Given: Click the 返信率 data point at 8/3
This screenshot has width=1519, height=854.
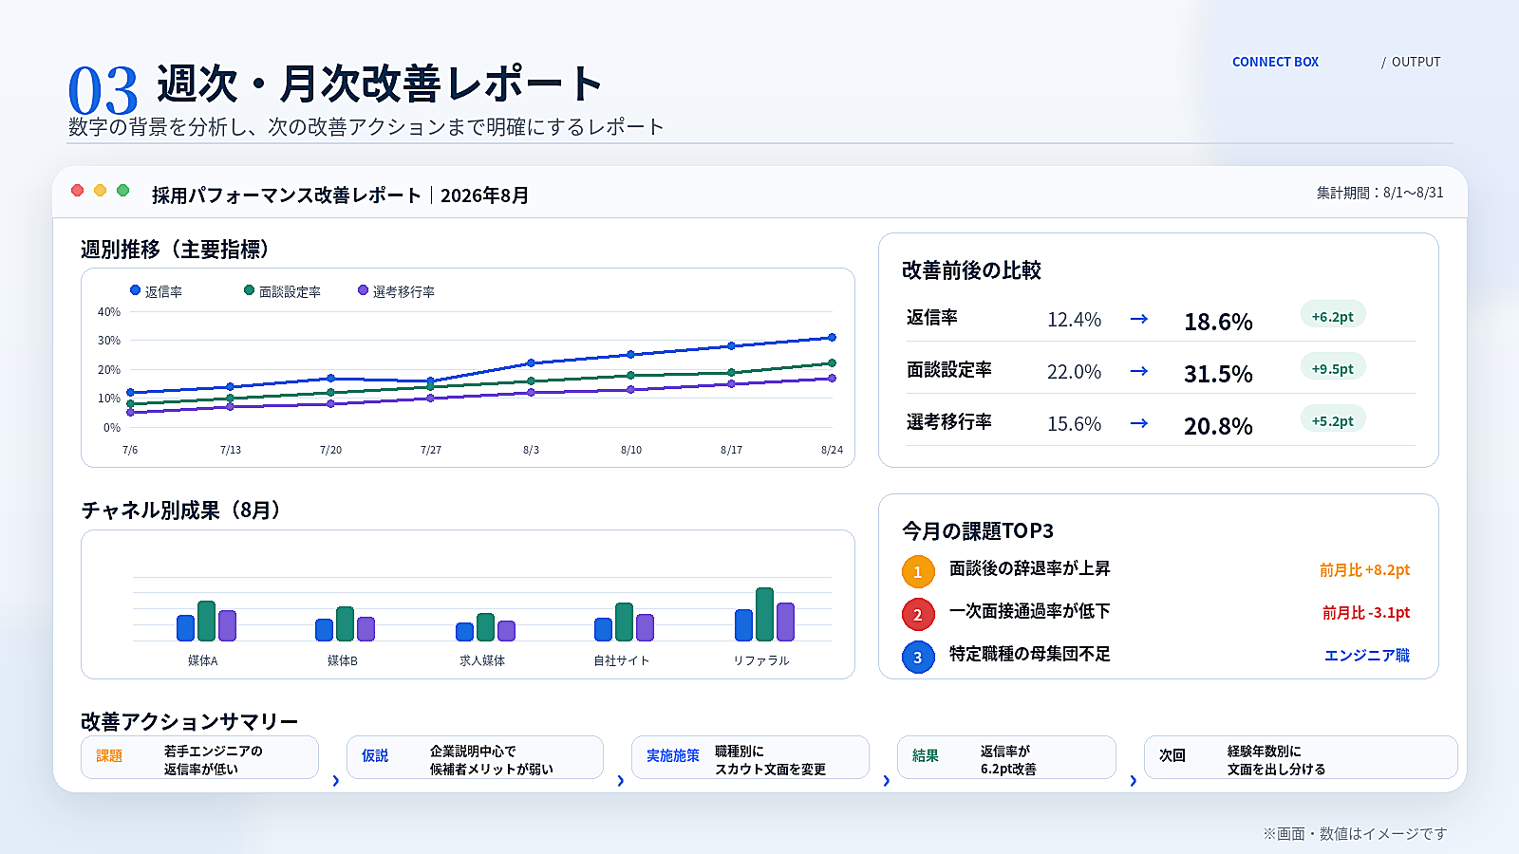Looking at the screenshot, I should coord(531,362).
